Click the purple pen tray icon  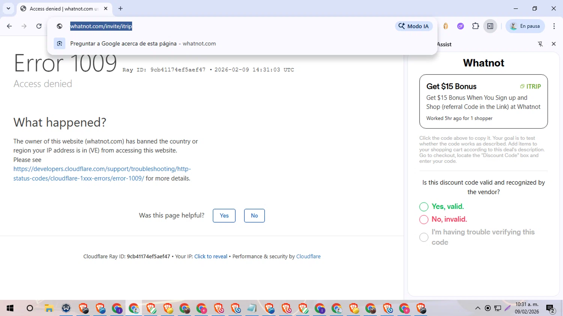pos(507,308)
